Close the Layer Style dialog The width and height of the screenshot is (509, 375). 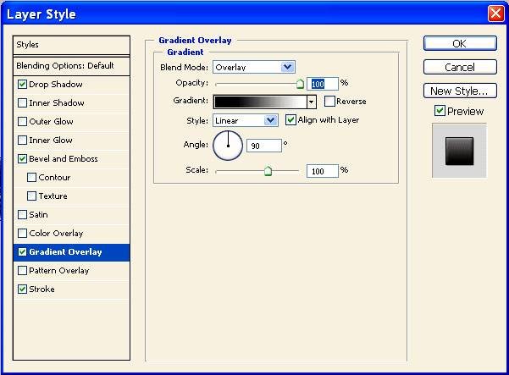(495, 14)
